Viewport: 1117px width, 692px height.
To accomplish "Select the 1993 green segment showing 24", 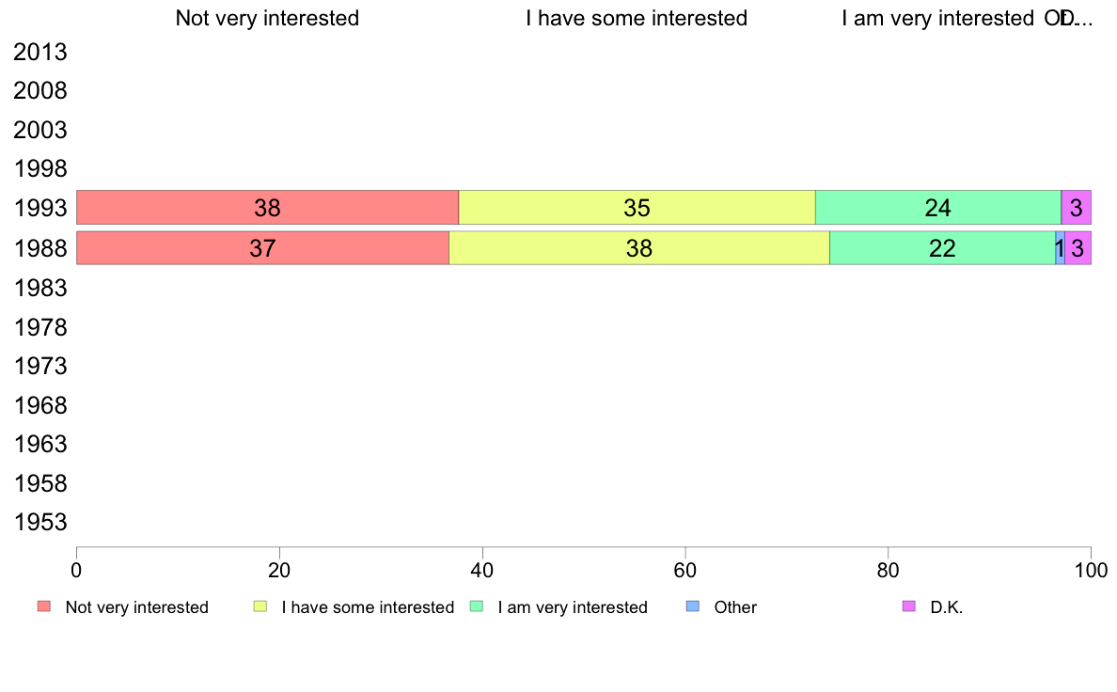I will tap(938, 208).
